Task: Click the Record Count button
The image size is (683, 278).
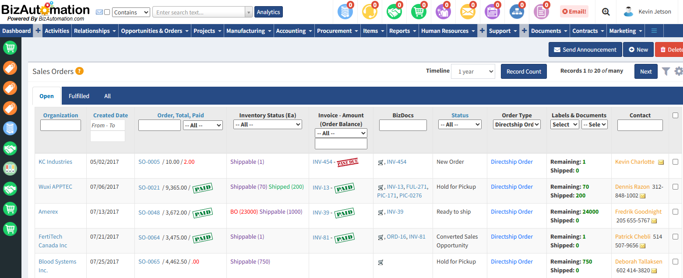Action: [x=524, y=71]
